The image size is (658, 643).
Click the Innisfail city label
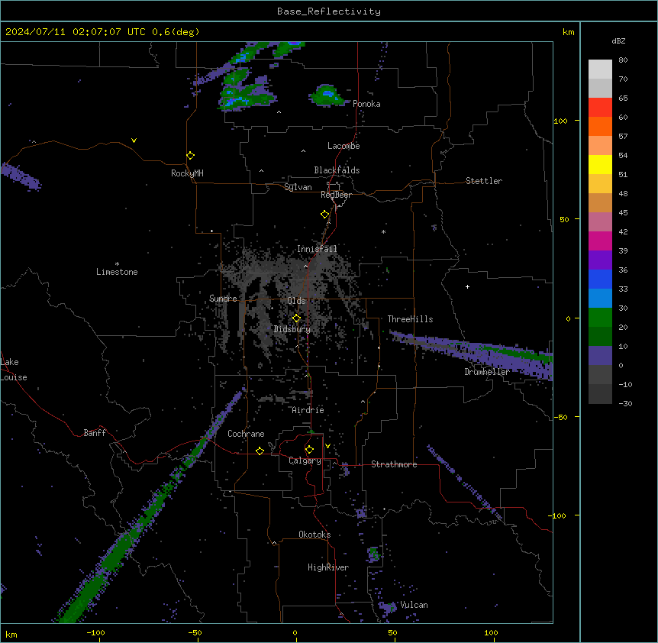click(317, 249)
